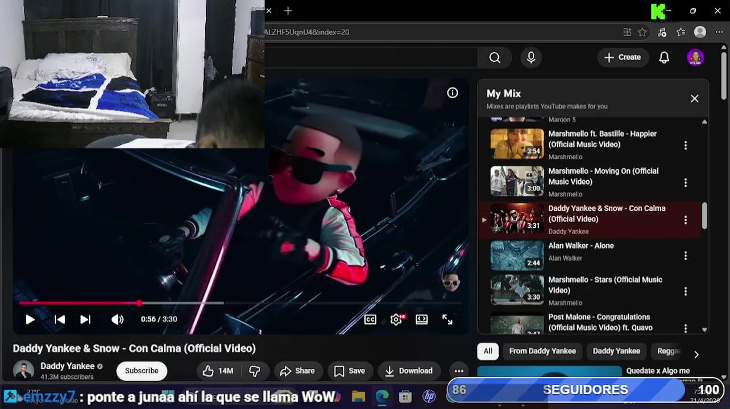Download the Con Calma video
Viewport: 730px width, 409px height.
[409, 371]
